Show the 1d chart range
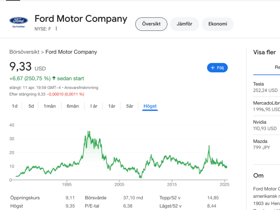Viewport: 280px width, 210px height. pyautogui.click(x=14, y=106)
